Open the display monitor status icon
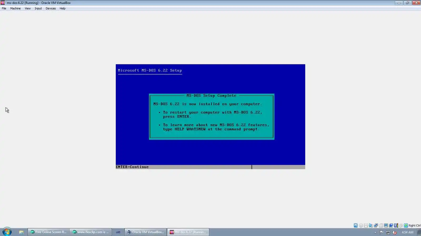 tap(386, 226)
